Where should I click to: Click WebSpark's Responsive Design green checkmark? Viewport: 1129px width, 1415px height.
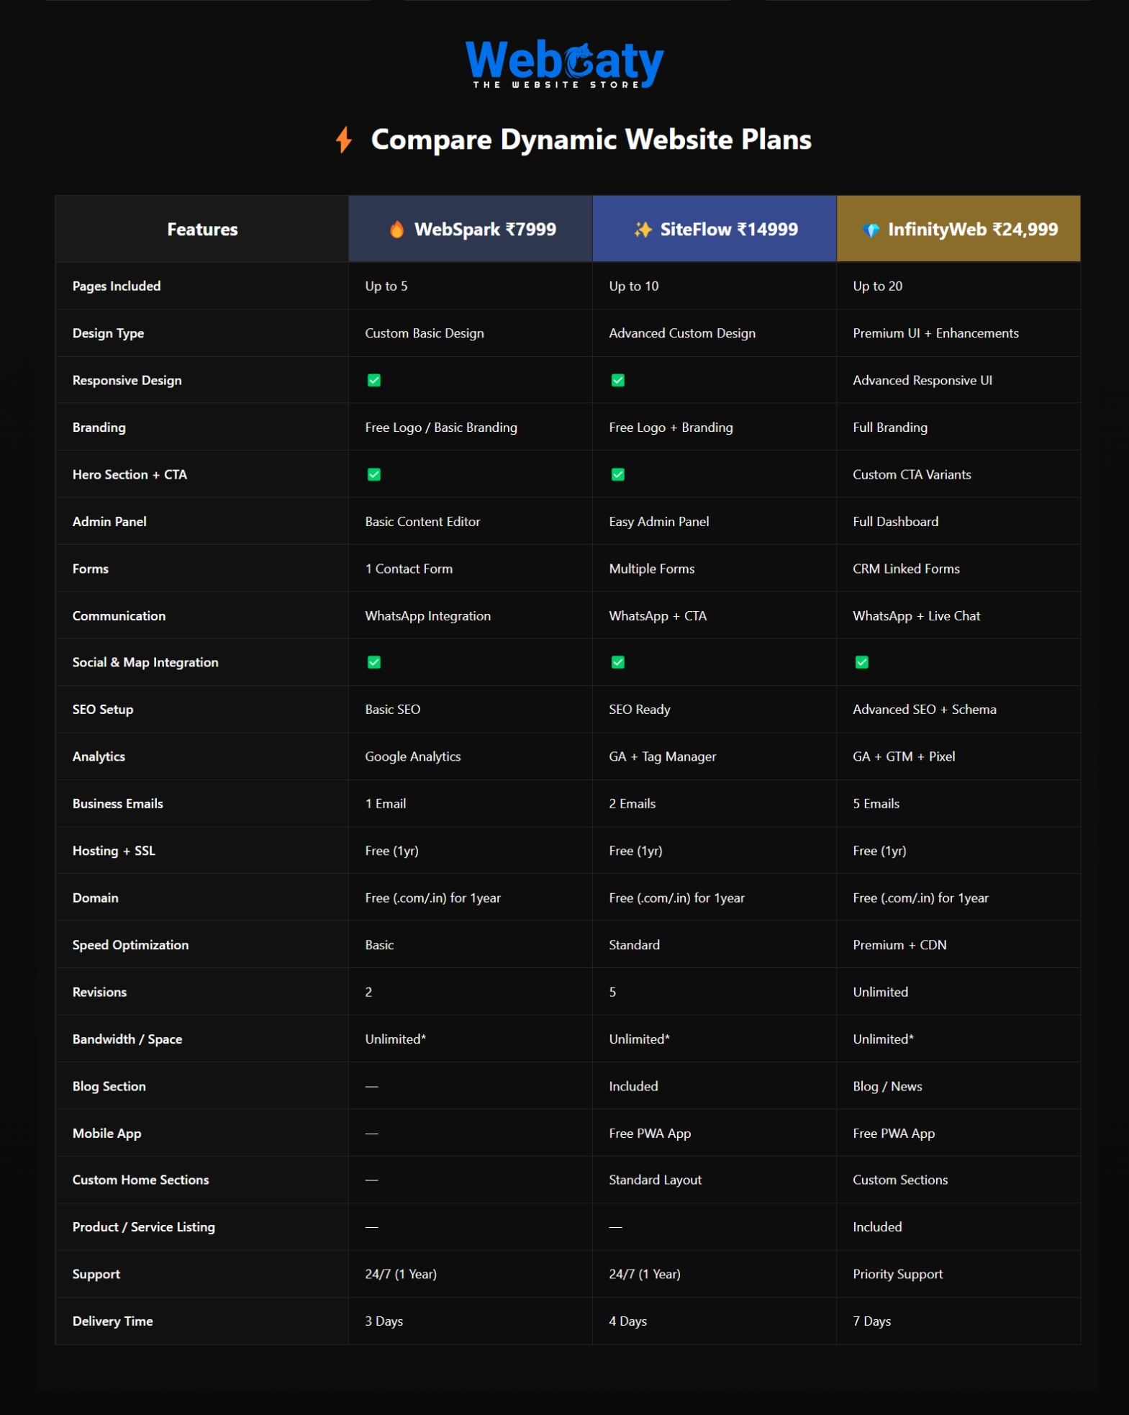tap(374, 380)
